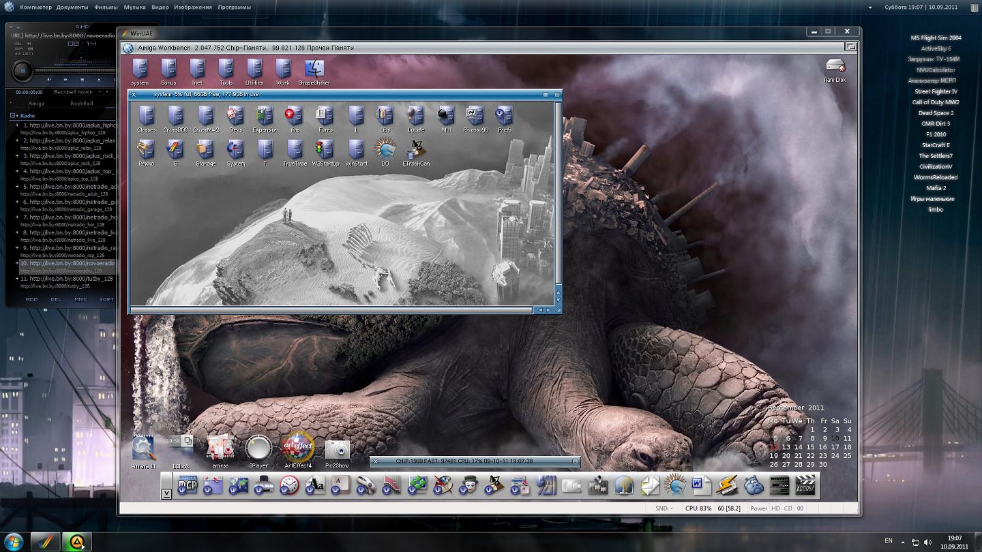Stop playback in AIMP
Screen dimensions: 982x552
[83, 80]
